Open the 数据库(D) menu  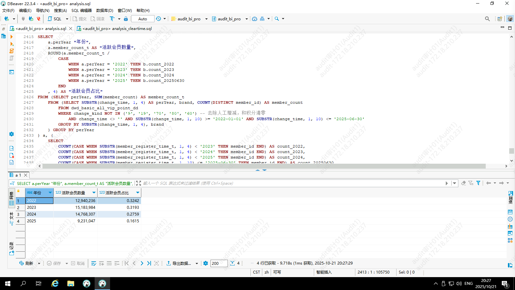(105, 10)
